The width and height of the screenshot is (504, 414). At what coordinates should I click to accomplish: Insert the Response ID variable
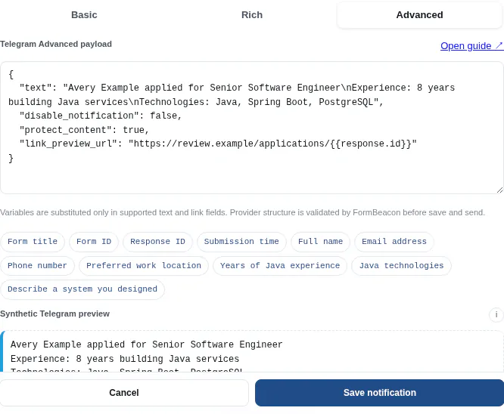click(157, 241)
